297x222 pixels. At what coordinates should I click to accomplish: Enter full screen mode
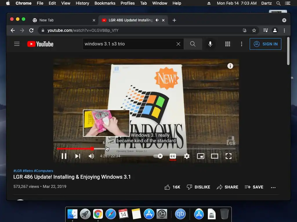point(229,156)
